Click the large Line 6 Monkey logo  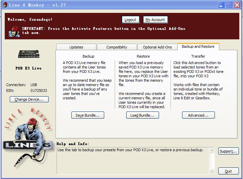point(28,137)
